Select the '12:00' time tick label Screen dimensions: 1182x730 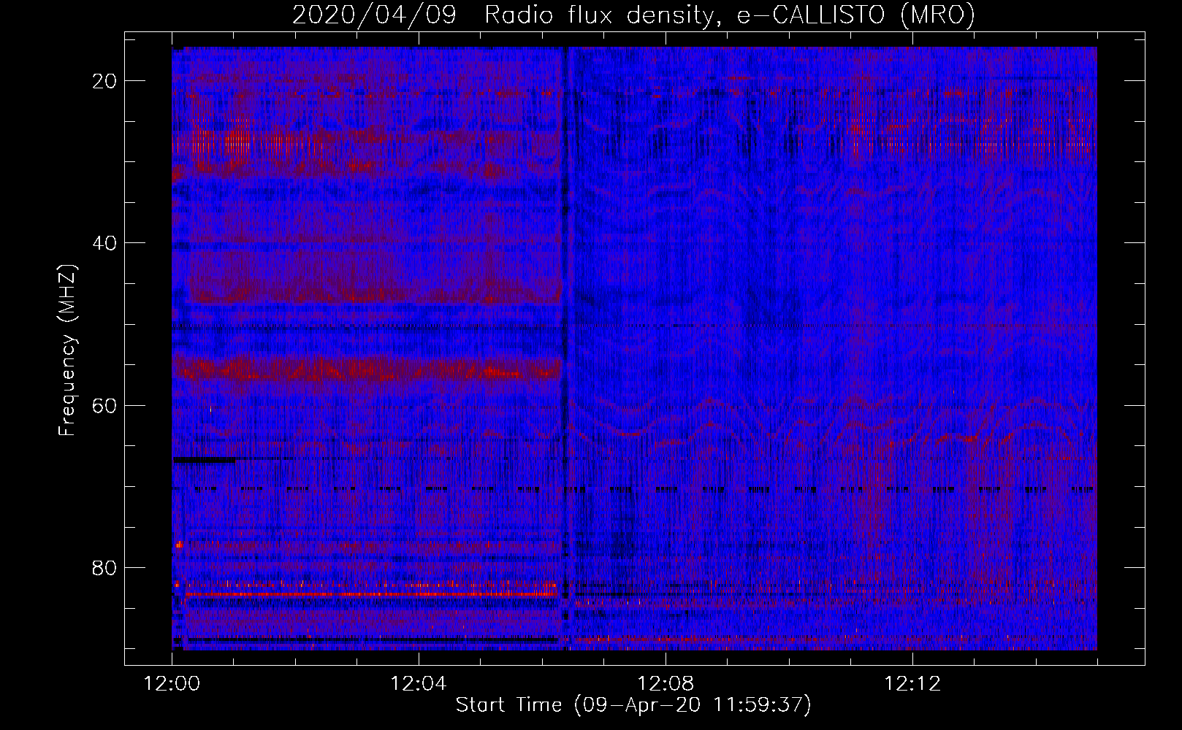pos(172,684)
